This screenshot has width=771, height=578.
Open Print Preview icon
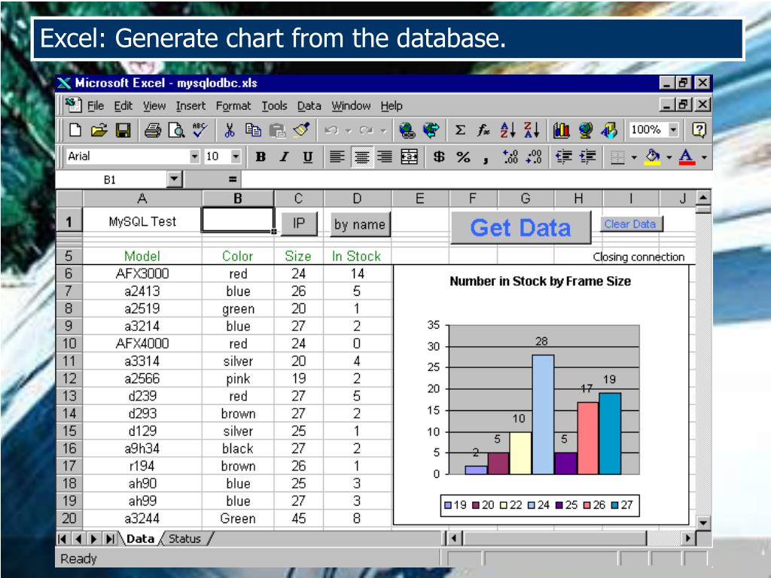[x=176, y=130]
